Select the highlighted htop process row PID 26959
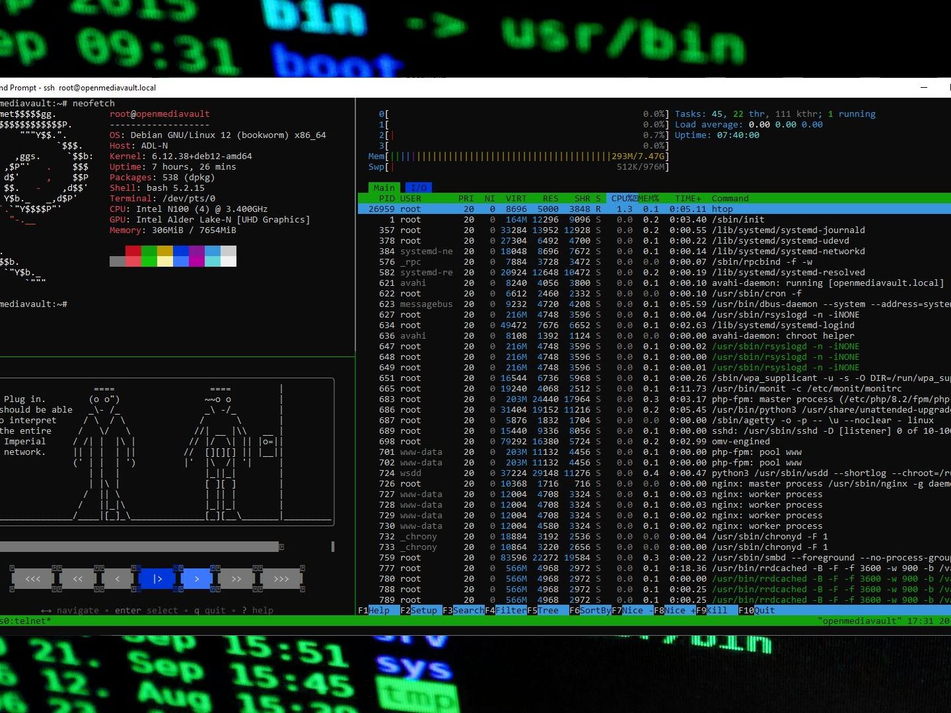951x713 pixels. click(x=528, y=209)
